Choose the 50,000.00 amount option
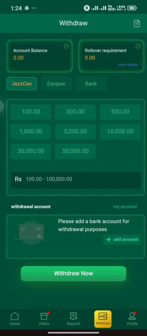 pyautogui.click(x=75, y=151)
